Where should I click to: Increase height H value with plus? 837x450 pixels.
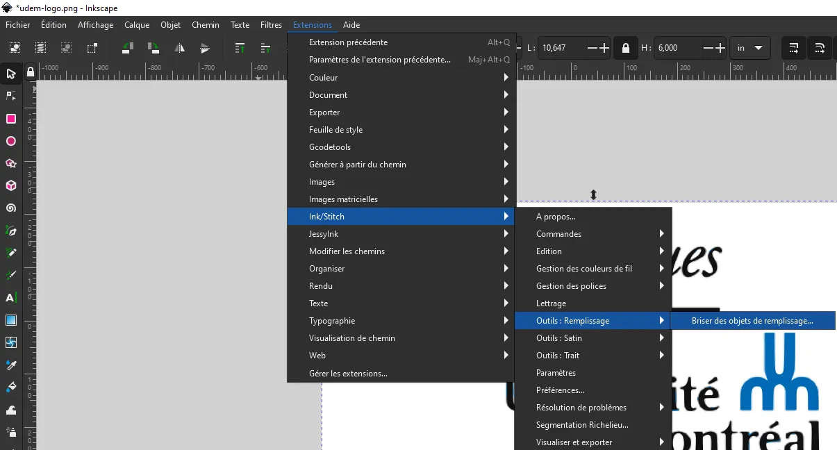point(720,48)
